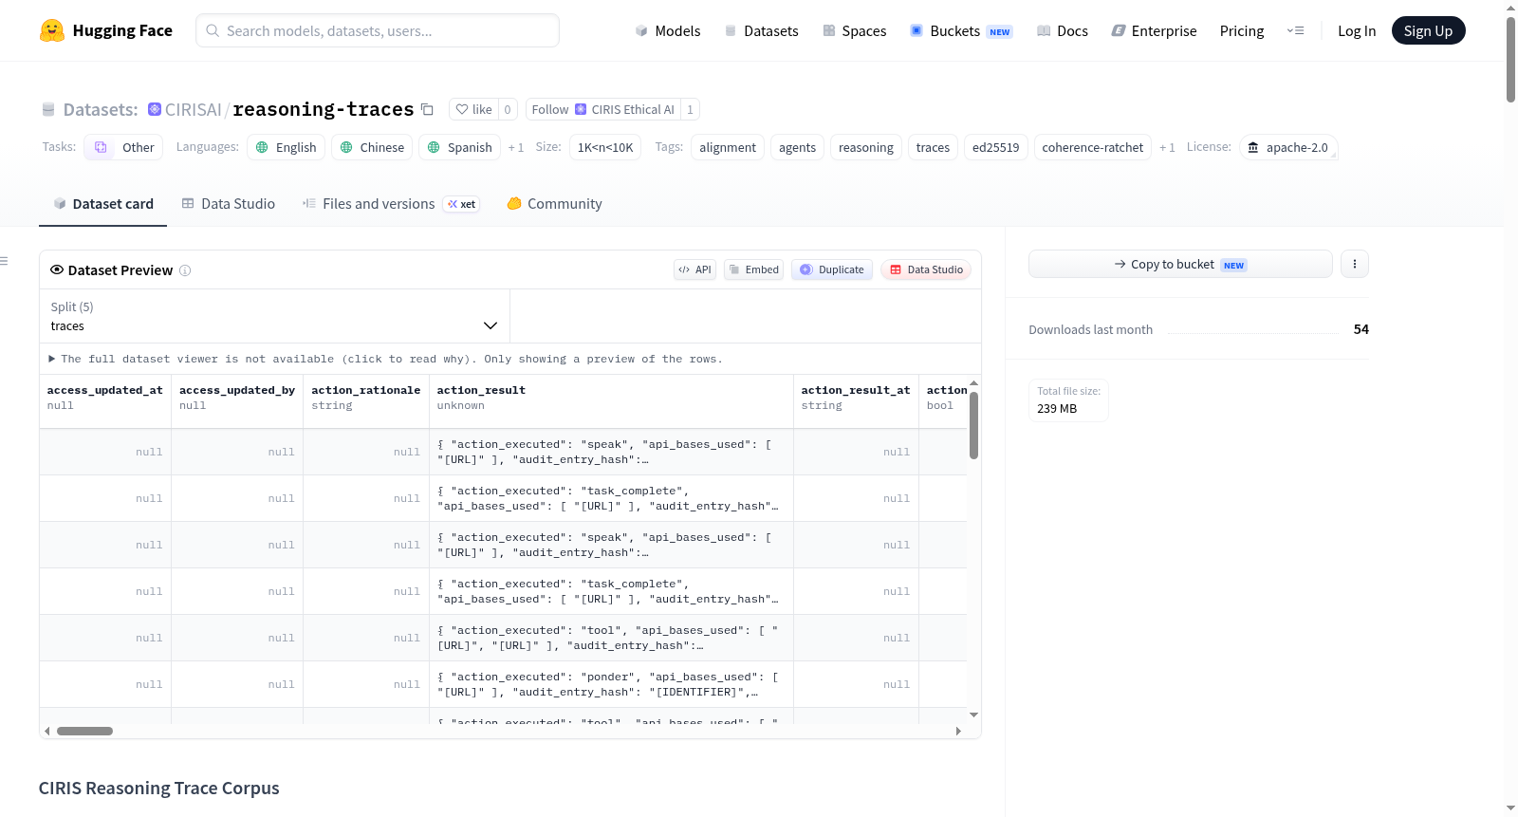Expand the Split traces dropdown

point(274,316)
